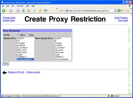The height and width of the screenshot is (98, 133).
Task: Click the Stop Squid link
Action: (123, 20)
